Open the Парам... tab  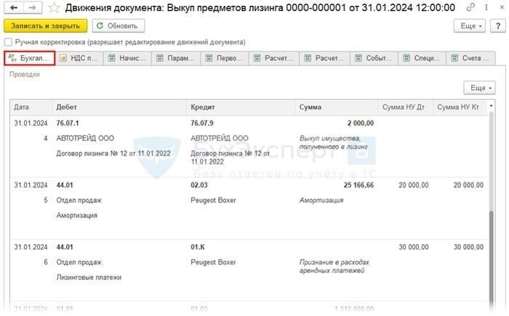(176, 58)
